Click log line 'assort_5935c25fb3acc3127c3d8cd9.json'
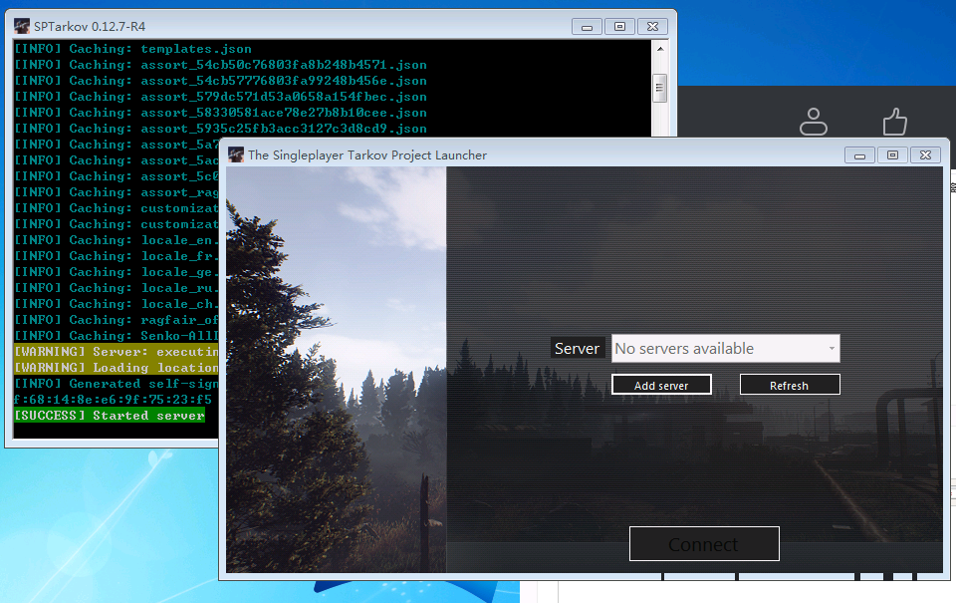The width and height of the screenshot is (956, 603). click(x=220, y=129)
